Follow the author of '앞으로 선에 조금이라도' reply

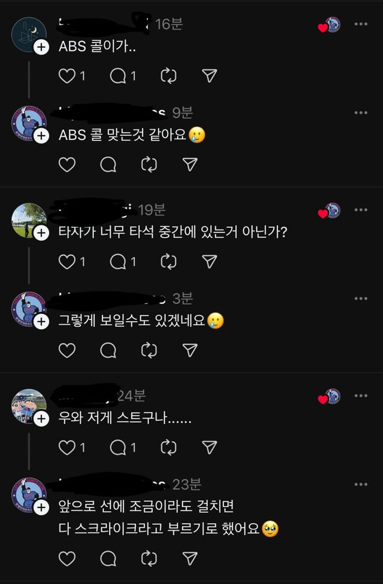(x=41, y=507)
